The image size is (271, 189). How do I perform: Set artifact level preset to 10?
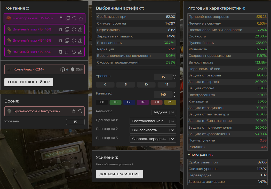click(146, 85)
